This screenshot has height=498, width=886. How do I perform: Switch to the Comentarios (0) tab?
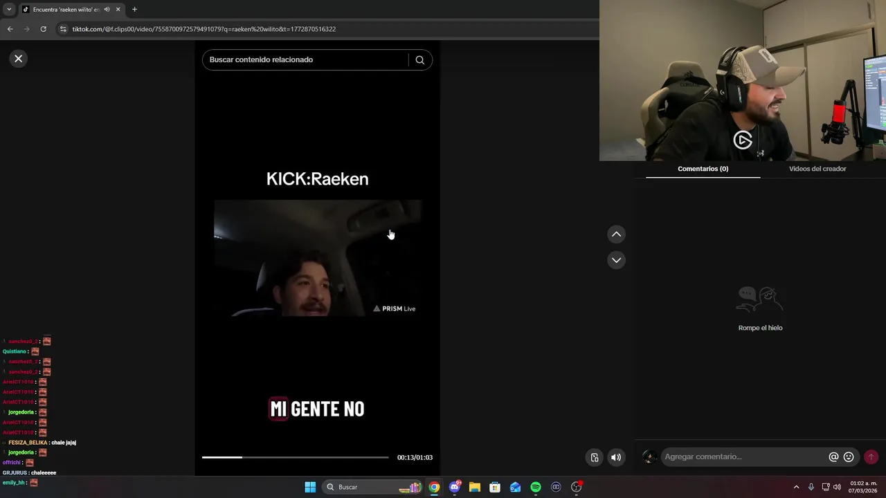pos(703,169)
